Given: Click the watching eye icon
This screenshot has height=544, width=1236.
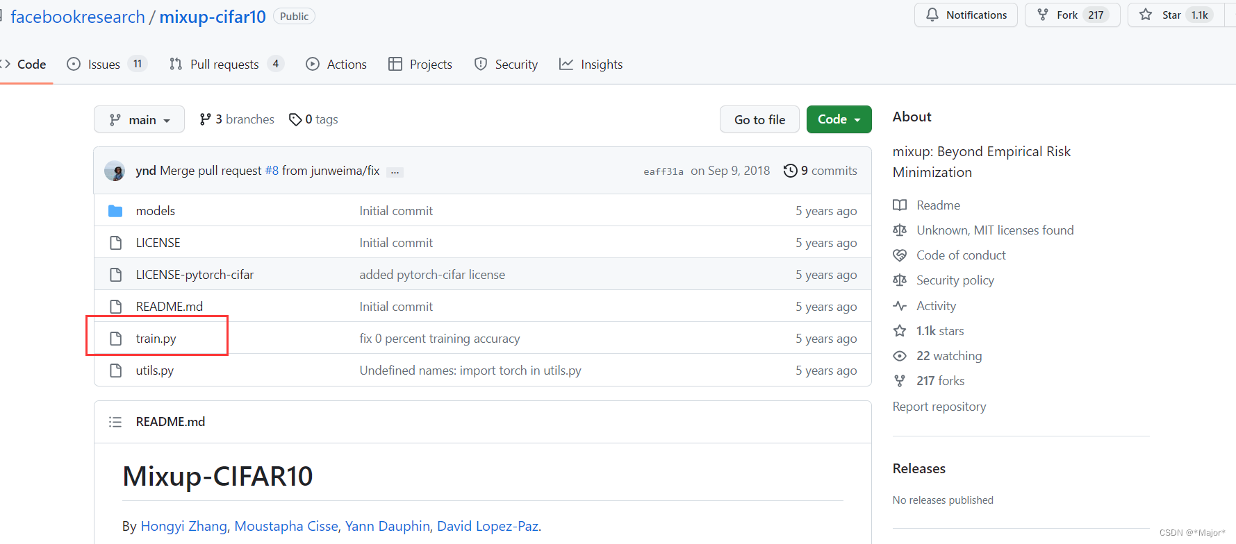Looking at the screenshot, I should coord(900,355).
